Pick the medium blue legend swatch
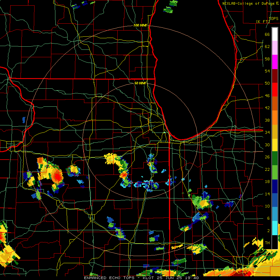Viewport: 280px width, 280px height. click(x=275, y=200)
